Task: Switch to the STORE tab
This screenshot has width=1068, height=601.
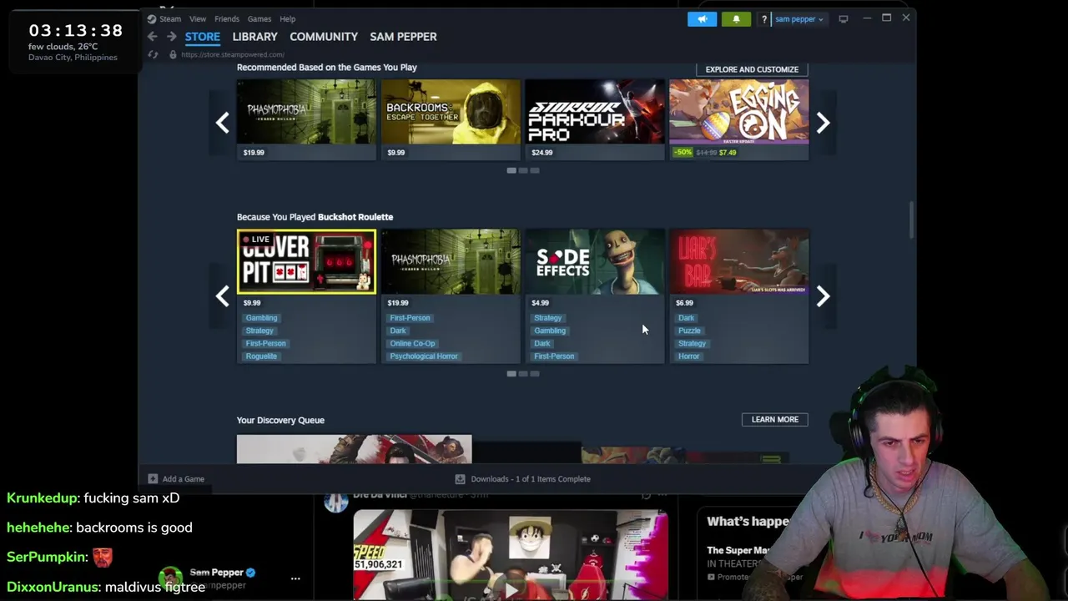Action: tap(203, 37)
